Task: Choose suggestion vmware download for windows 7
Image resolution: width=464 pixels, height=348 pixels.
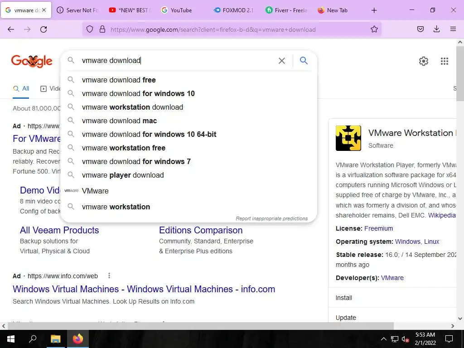Action: (188, 162)
